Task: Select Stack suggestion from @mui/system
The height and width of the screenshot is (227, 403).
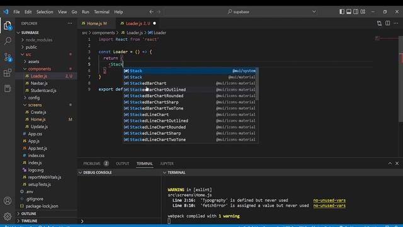Action: pyautogui.click(x=190, y=71)
